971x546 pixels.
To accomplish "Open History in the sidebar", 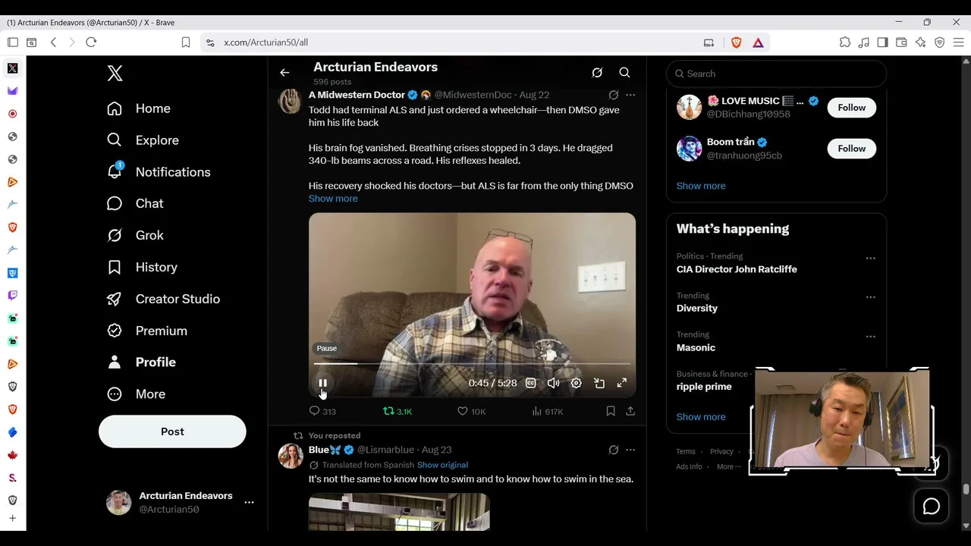I will point(142,267).
